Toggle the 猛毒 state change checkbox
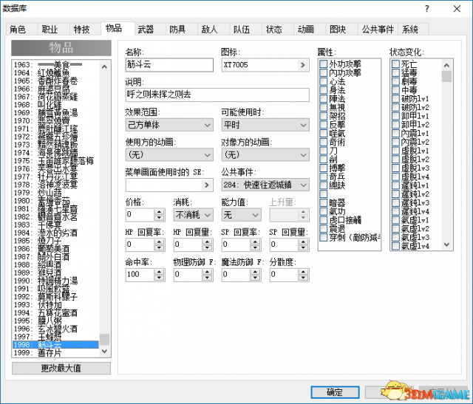The image size is (473, 404). (395, 72)
